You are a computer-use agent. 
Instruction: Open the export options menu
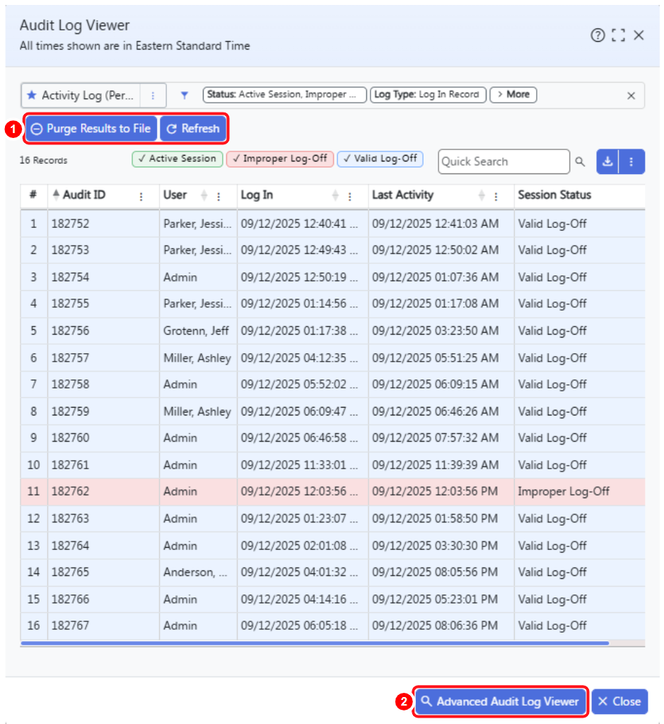[x=631, y=161]
